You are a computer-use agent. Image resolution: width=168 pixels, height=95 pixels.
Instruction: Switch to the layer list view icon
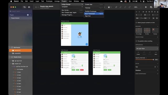pos(24,7)
